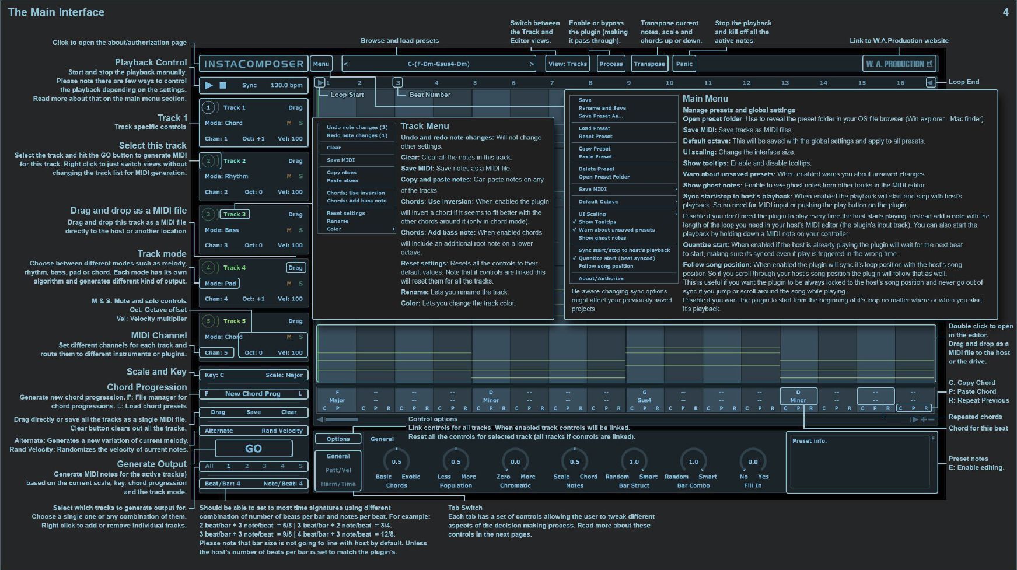Viewport: 1017px width, 570px height.
Task: Toggle Sync in the playback control
Action: [x=249, y=85]
